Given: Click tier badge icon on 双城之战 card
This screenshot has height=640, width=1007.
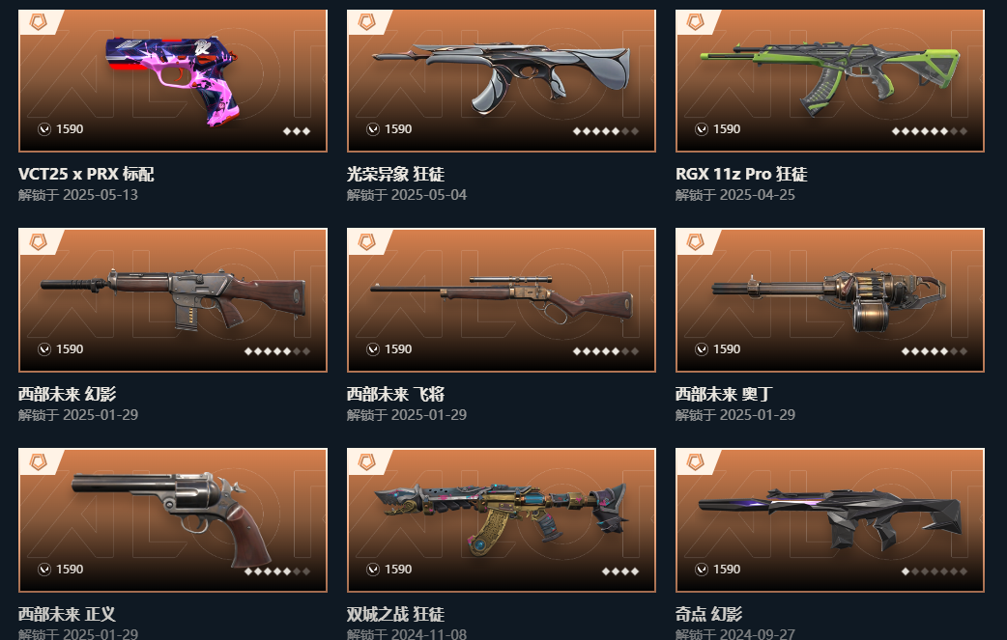Looking at the screenshot, I should coord(366,461).
